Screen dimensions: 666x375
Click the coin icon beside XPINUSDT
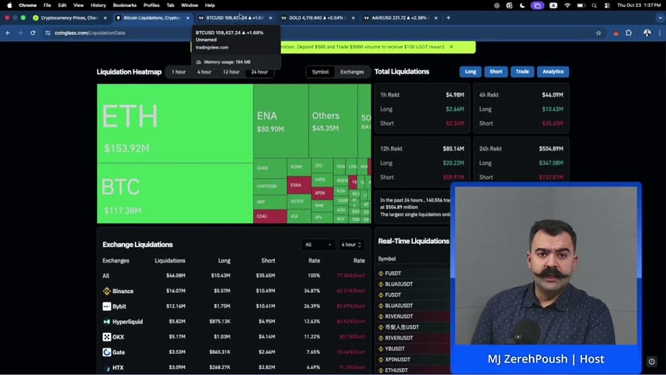381,359
